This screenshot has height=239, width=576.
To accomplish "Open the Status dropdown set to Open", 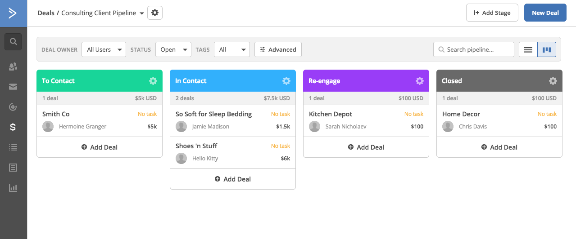I will click(173, 49).
